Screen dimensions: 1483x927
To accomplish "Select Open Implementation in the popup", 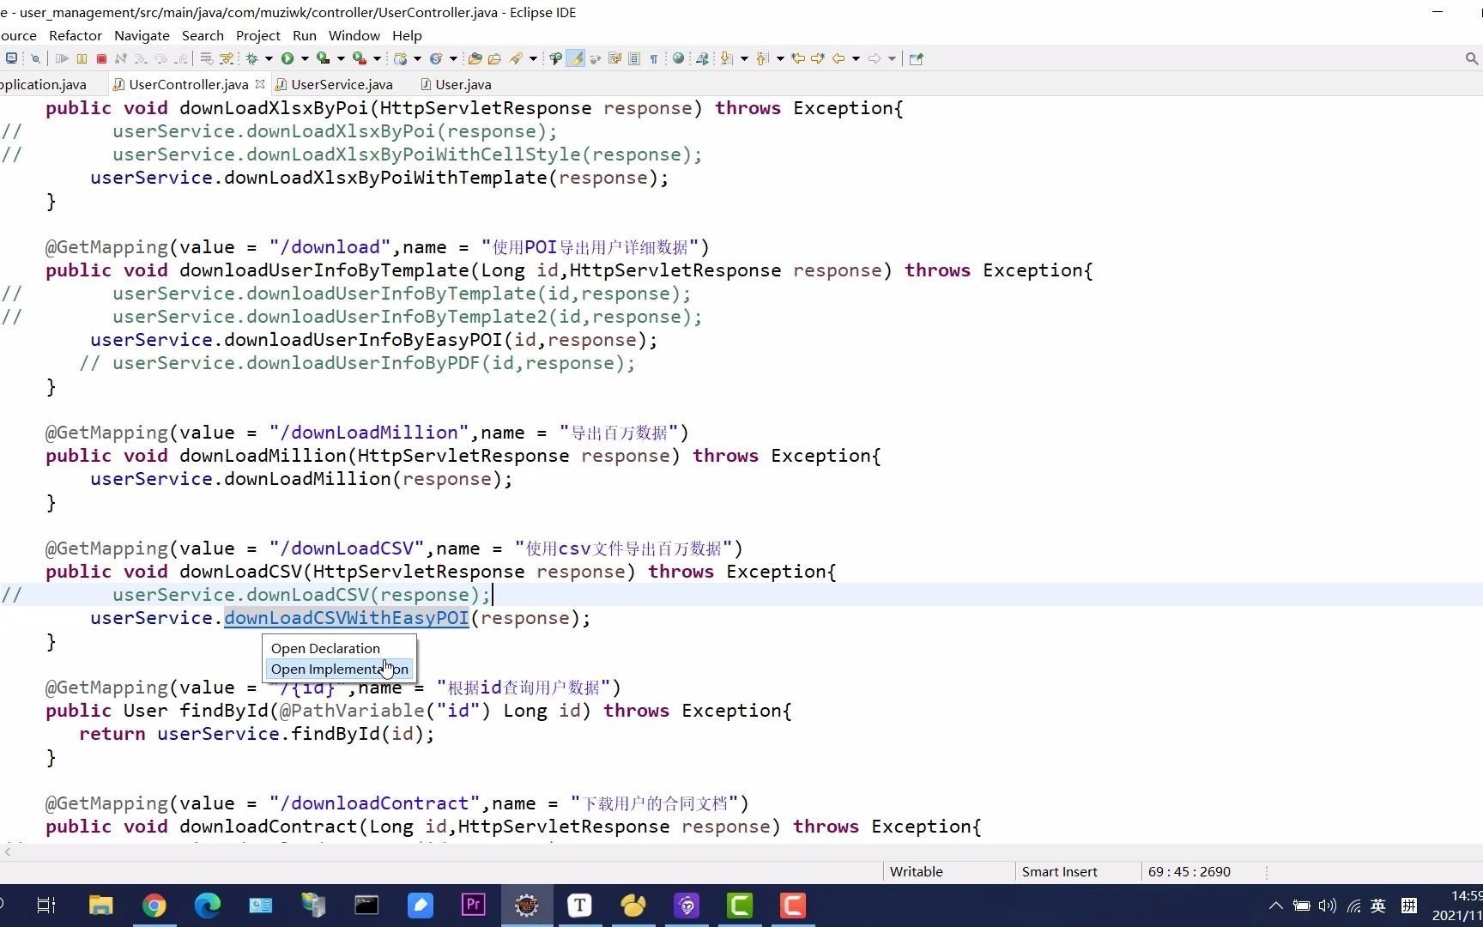I will click(339, 669).
